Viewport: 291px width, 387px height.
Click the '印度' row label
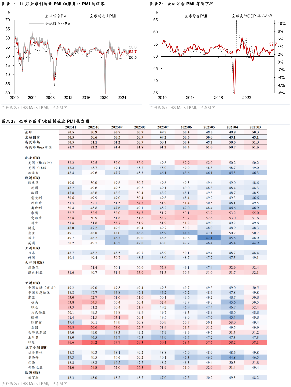click(x=31, y=342)
